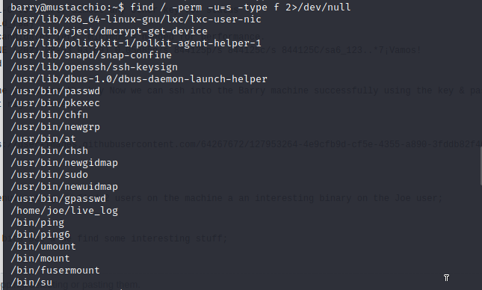This screenshot has height=290, width=482.
Task: Click the /usr/bin/gpasswd entry
Action: click(x=58, y=199)
